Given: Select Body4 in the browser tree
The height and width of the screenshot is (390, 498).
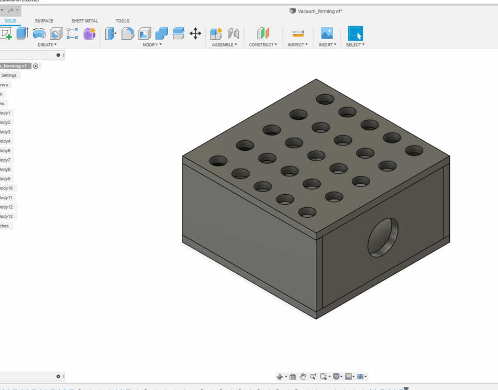Looking at the screenshot, I should coord(5,141).
